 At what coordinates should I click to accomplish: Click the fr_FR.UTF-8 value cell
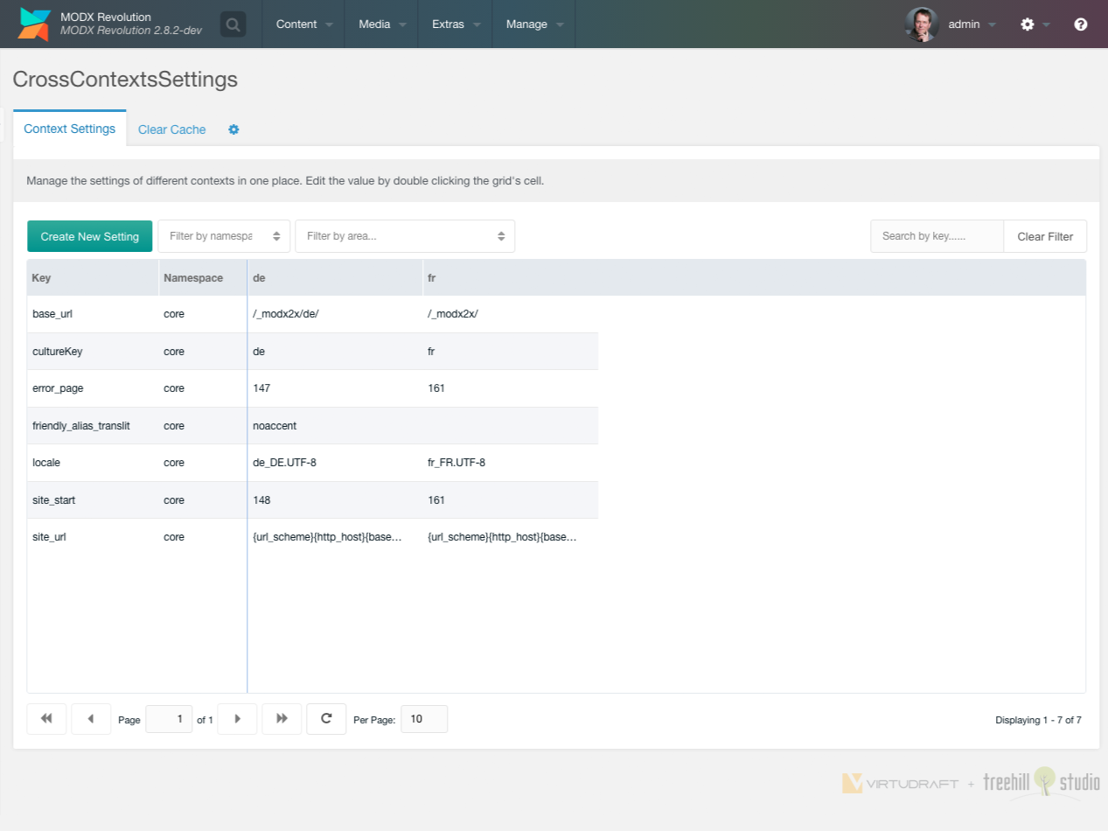511,463
